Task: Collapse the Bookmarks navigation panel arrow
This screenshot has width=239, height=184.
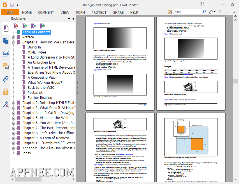Action: point(73,18)
